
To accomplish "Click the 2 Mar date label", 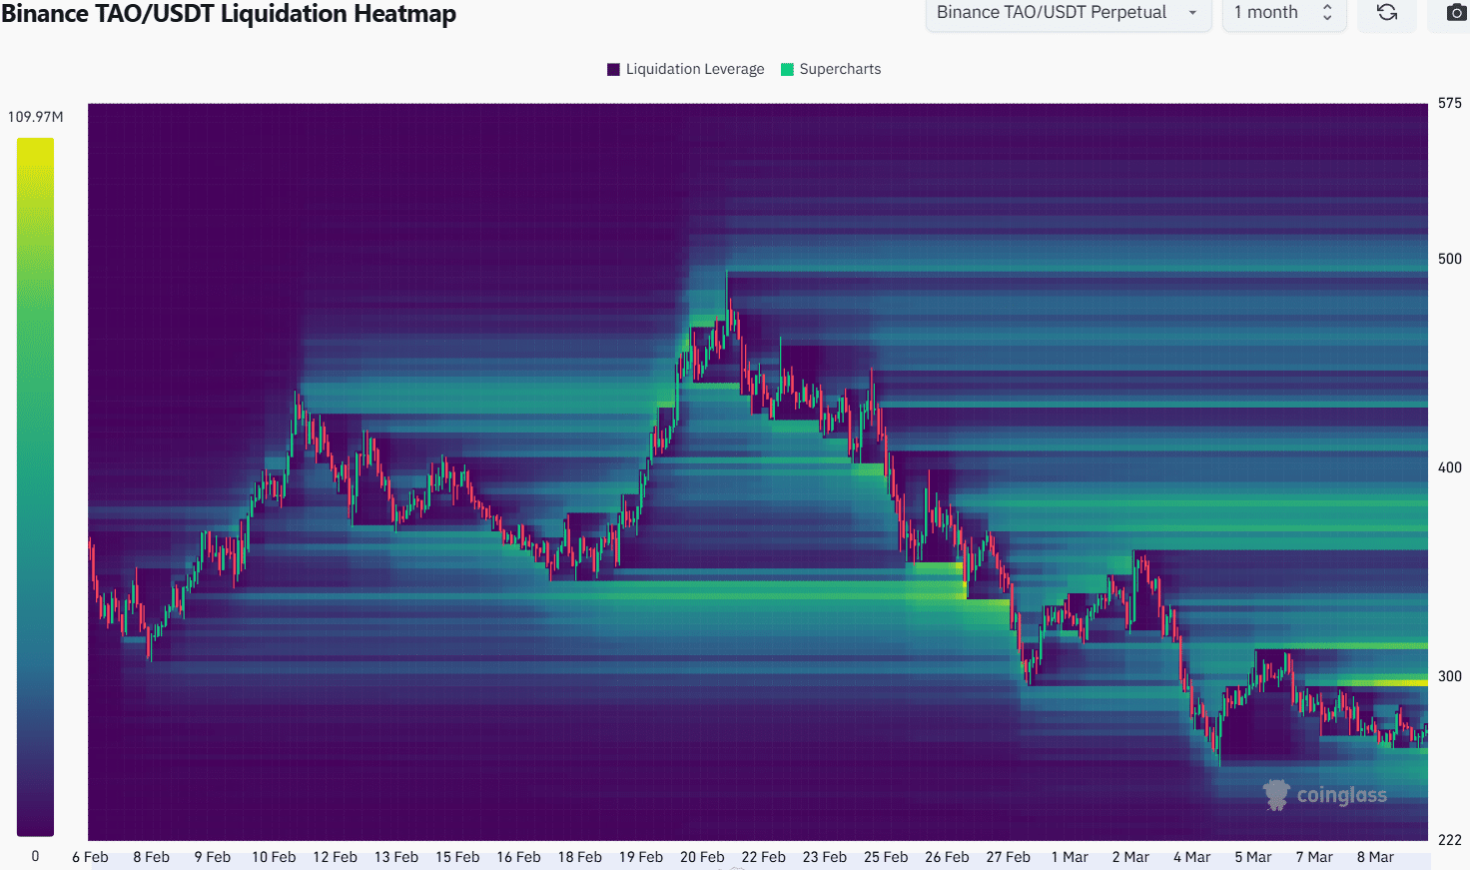I will 1130,857.
